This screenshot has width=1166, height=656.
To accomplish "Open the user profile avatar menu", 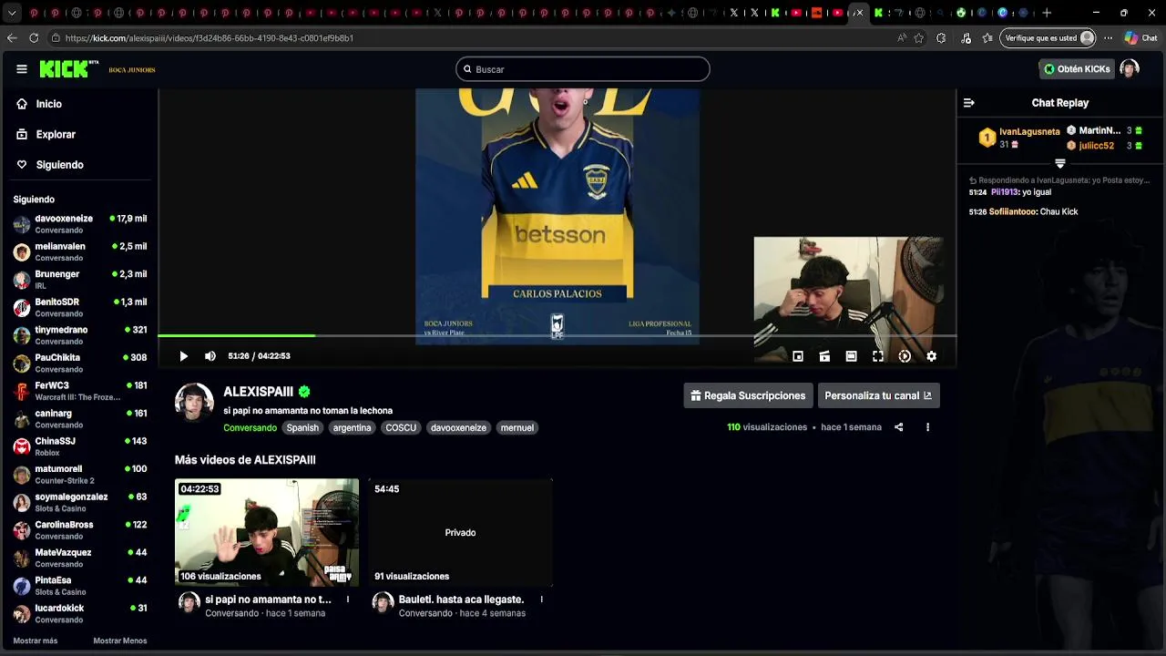I will tap(1130, 69).
